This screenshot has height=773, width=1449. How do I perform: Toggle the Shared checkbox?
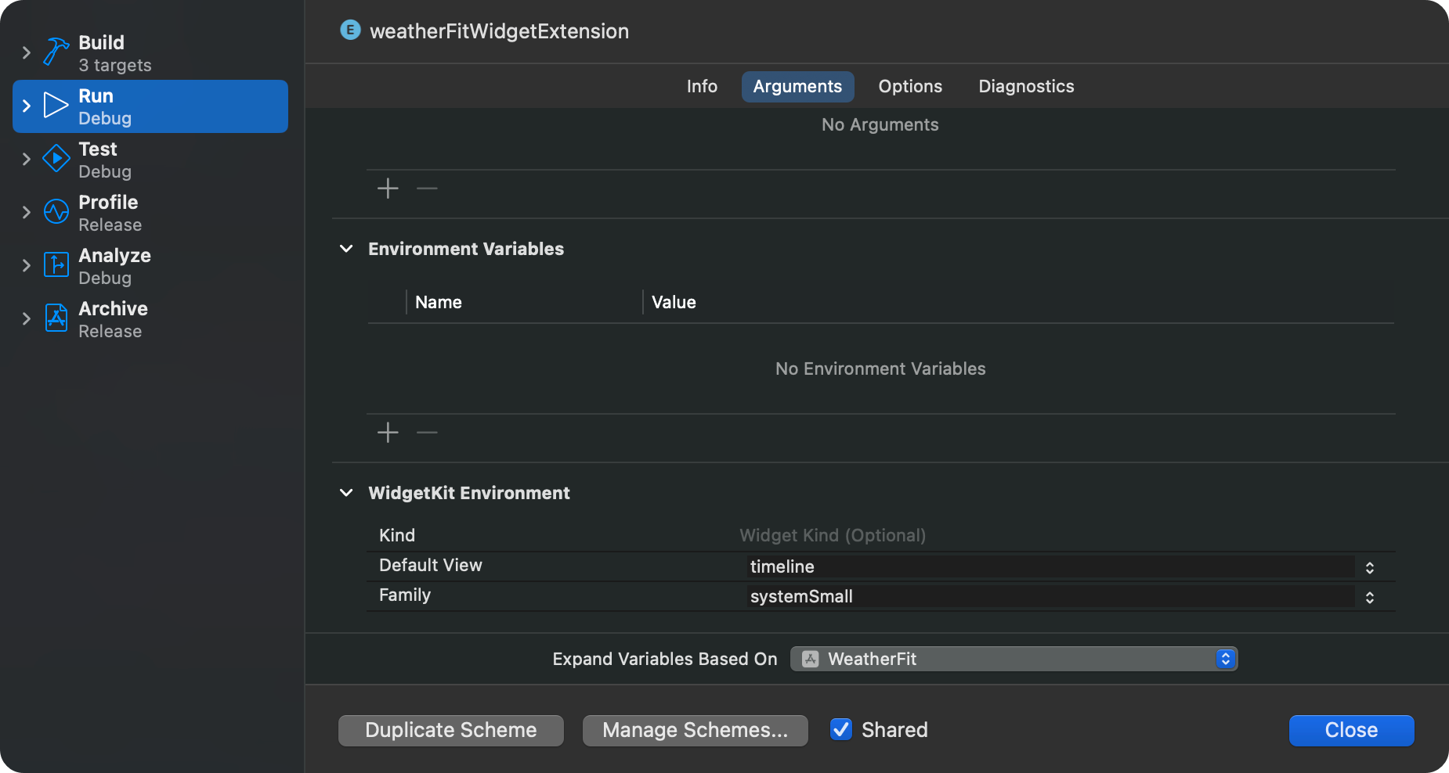[841, 729]
